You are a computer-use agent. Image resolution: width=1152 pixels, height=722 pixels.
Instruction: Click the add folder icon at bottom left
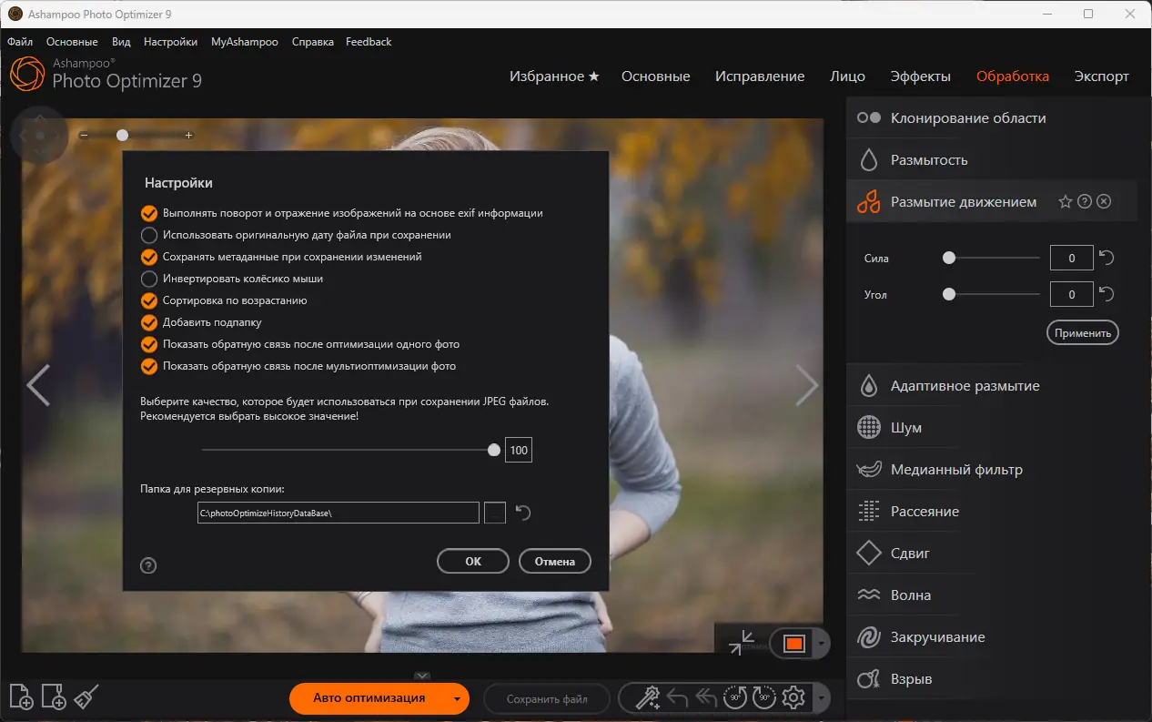click(x=54, y=697)
